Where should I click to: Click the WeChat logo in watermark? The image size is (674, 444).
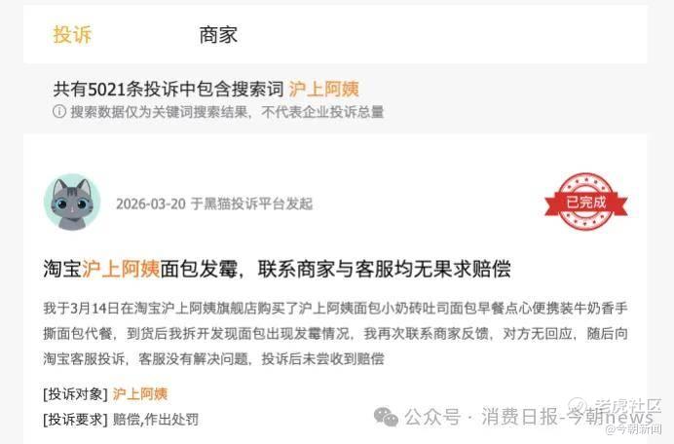pyautogui.click(x=386, y=417)
